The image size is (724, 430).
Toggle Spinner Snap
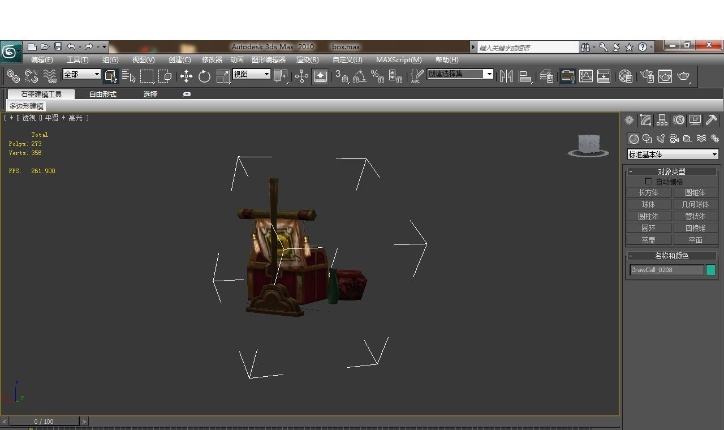tap(396, 76)
